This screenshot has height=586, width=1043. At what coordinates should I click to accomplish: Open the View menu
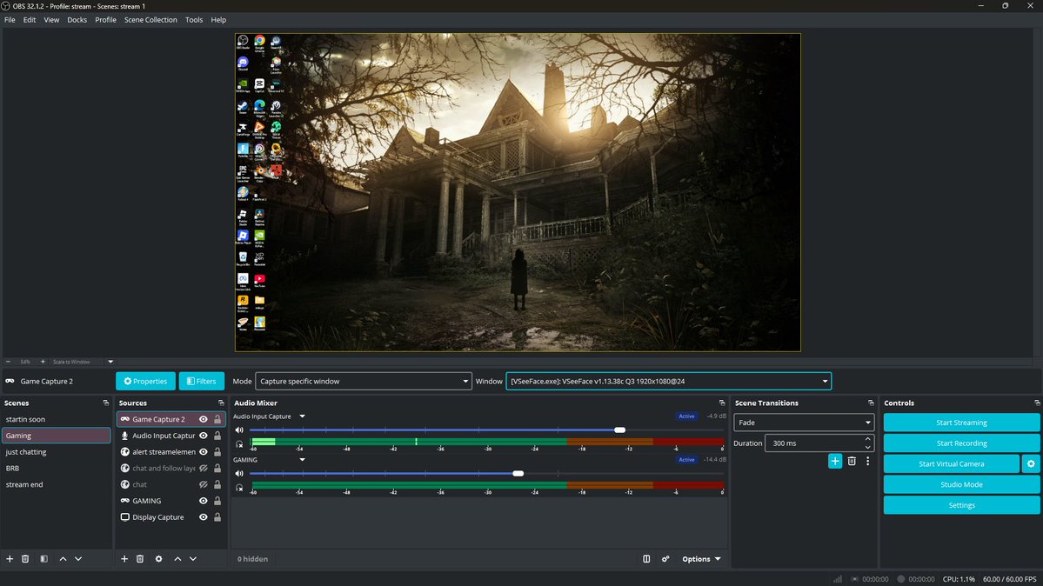click(x=51, y=20)
